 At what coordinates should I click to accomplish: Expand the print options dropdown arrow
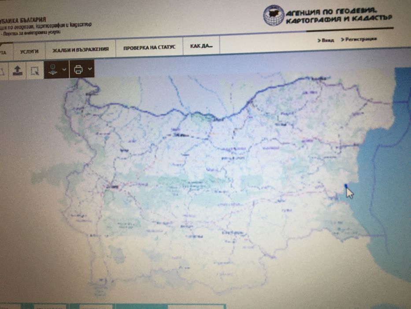click(90, 69)
